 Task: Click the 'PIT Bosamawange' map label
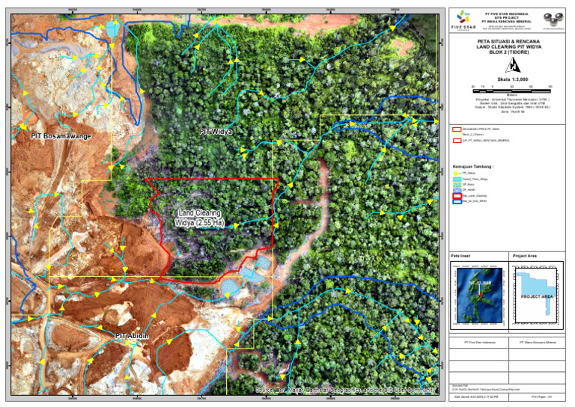click(61, 136)
